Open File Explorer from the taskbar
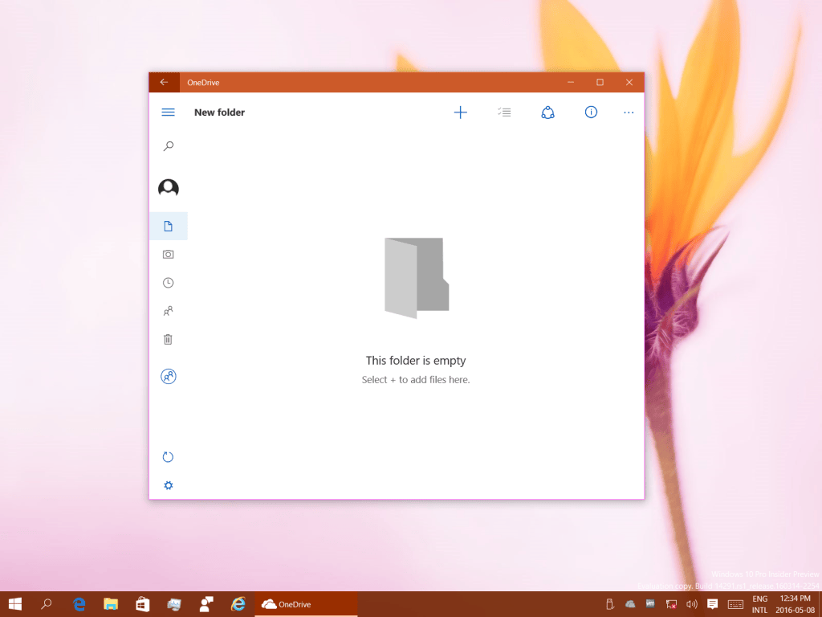The image size is (822, 617). (111, 604)
